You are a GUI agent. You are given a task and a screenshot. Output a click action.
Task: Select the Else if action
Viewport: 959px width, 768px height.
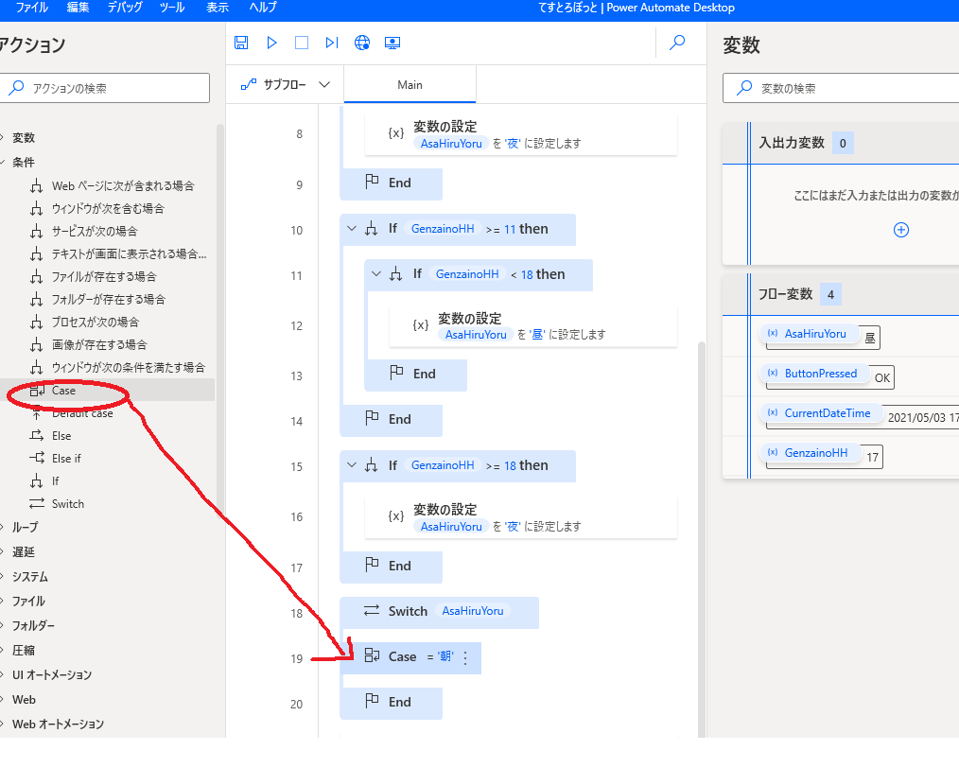click(65, 459)
